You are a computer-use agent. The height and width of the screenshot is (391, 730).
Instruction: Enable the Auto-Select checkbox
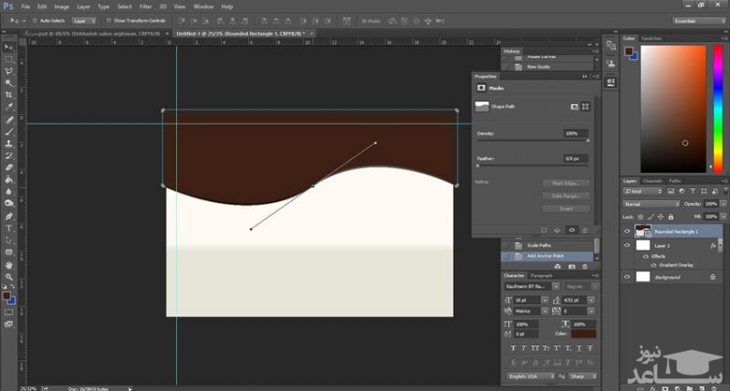coord(35,18)
